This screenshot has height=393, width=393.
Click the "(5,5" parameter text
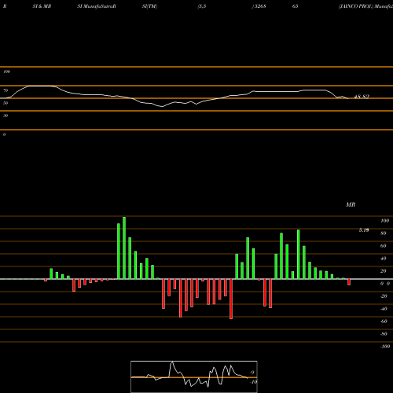pyautogui.click(x=202, y=6)
